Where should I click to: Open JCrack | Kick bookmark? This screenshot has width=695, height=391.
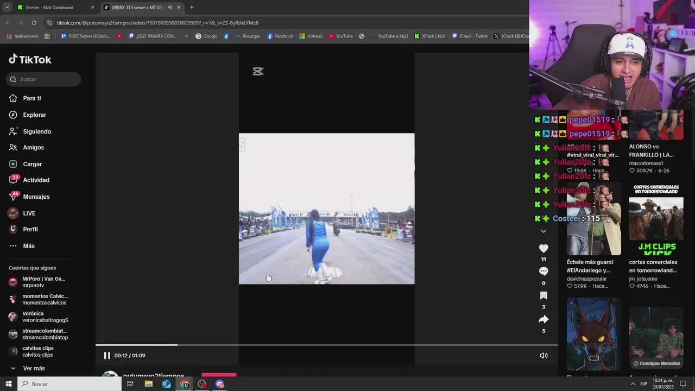pyautogui.click(x=429, y=36)
